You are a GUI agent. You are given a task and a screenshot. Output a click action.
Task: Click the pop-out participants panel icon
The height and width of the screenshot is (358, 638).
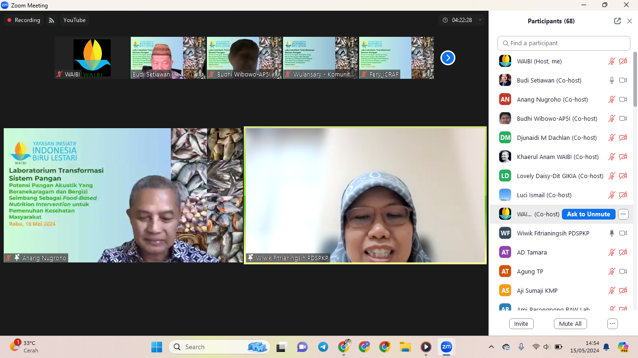617,21
